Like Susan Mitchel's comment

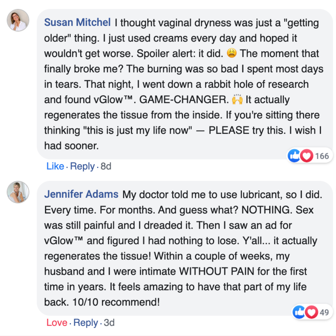click(55, 166)
